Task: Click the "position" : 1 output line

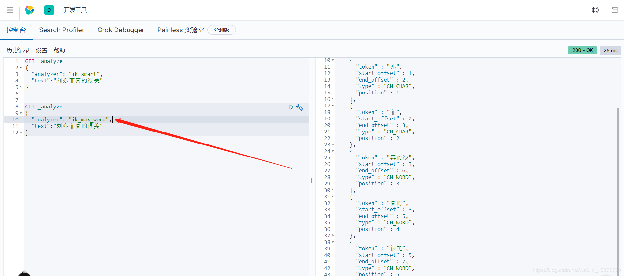Action: (x=378, y=93)
